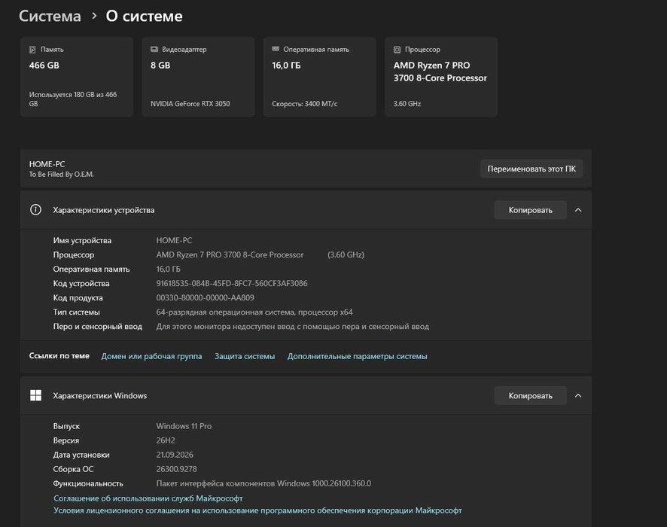
Task: Click the version value 26H2
Action: pos(166,440)
